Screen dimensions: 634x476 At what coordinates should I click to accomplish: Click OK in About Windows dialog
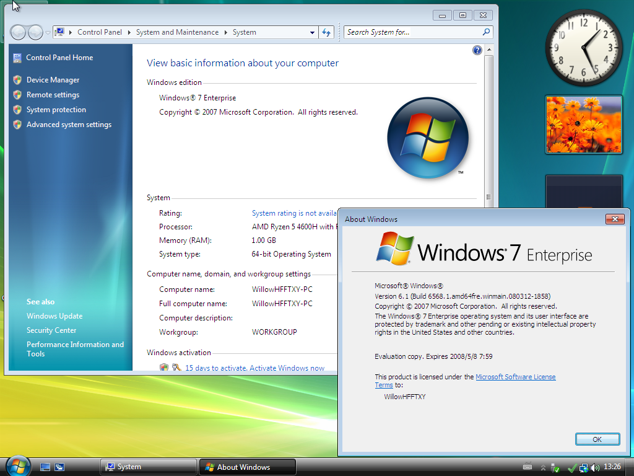click(x=597, y=439)
